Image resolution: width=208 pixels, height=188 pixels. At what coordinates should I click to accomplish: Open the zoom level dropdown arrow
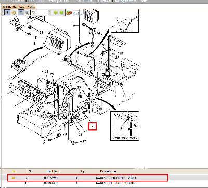click(x=49, y=12)
